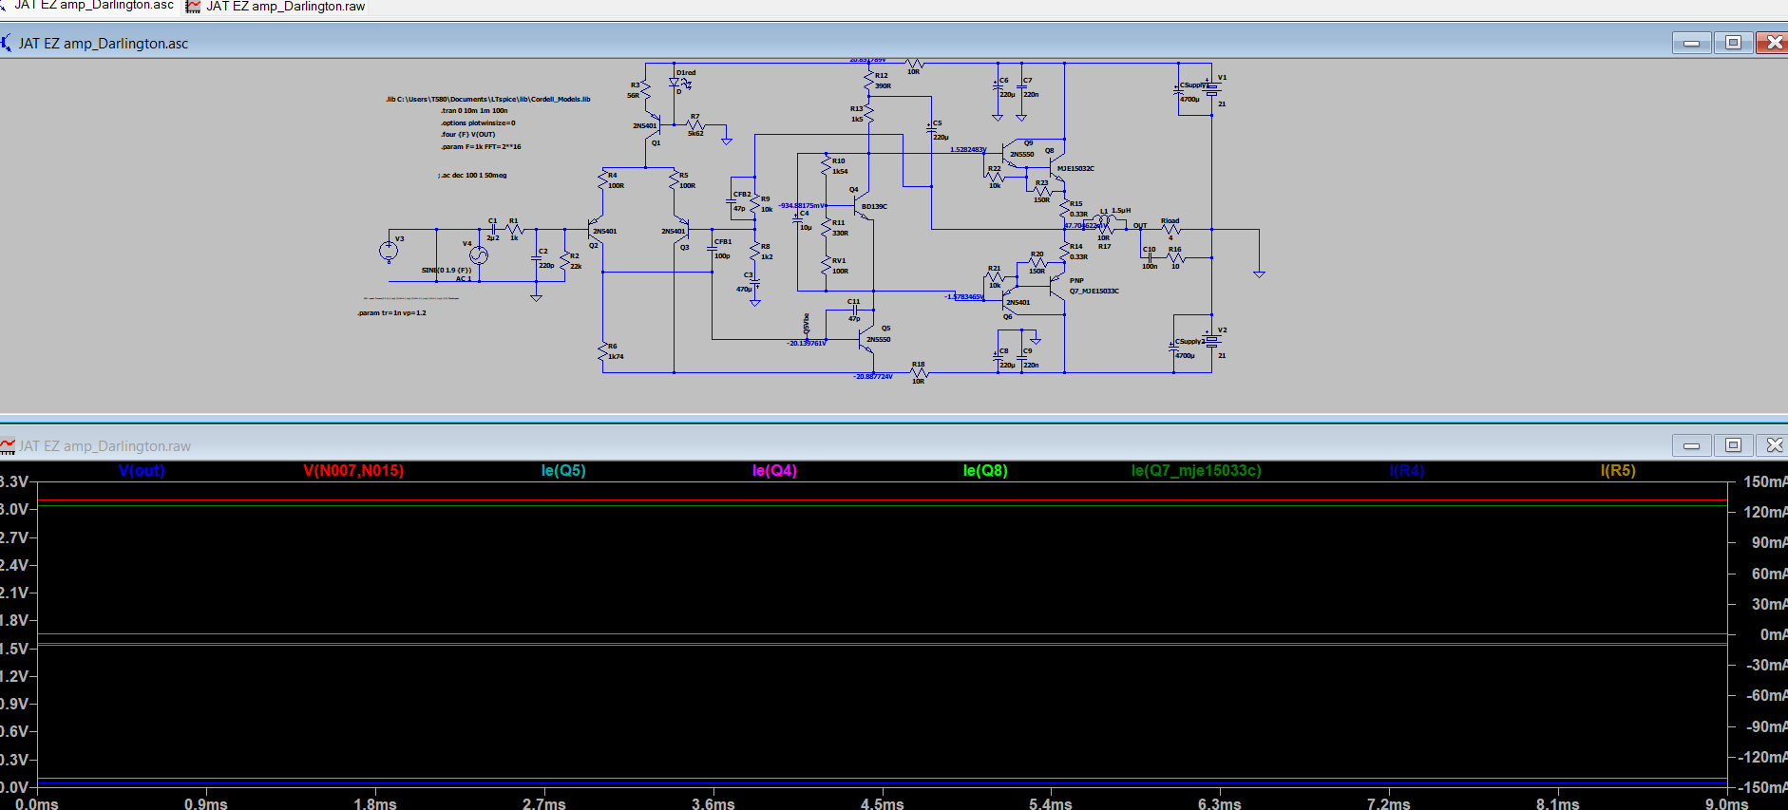
Task: Click the Q7 MJE15033C PNP transistor
Action: [x=1057, y=286]
